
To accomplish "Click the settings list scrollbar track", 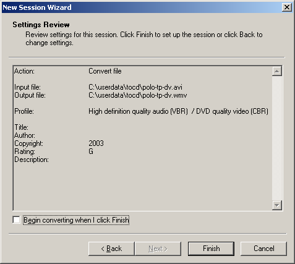I will [277, 138].
